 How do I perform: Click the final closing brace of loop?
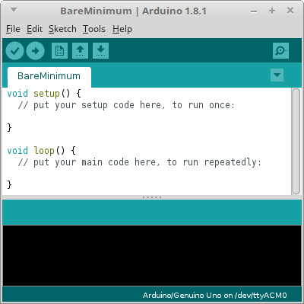tap(10, 184)
